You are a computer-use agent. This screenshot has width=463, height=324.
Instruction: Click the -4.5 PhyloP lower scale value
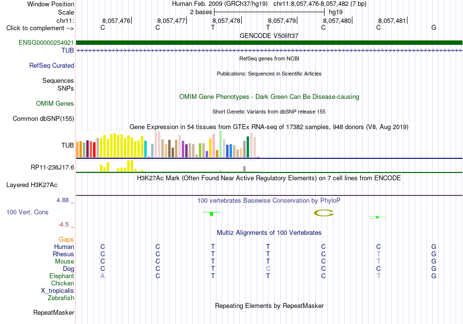pyautogui.click(x=63, y=225)
